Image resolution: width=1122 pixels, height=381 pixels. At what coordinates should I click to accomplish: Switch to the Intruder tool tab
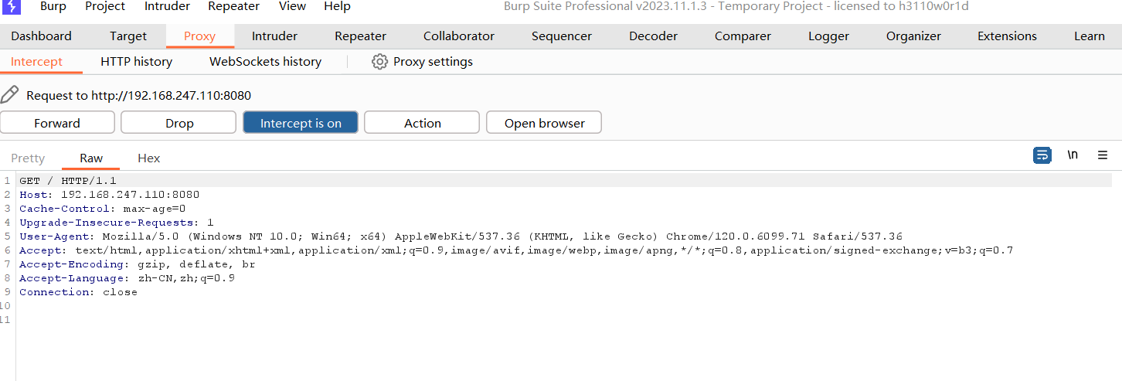point(274,36)
